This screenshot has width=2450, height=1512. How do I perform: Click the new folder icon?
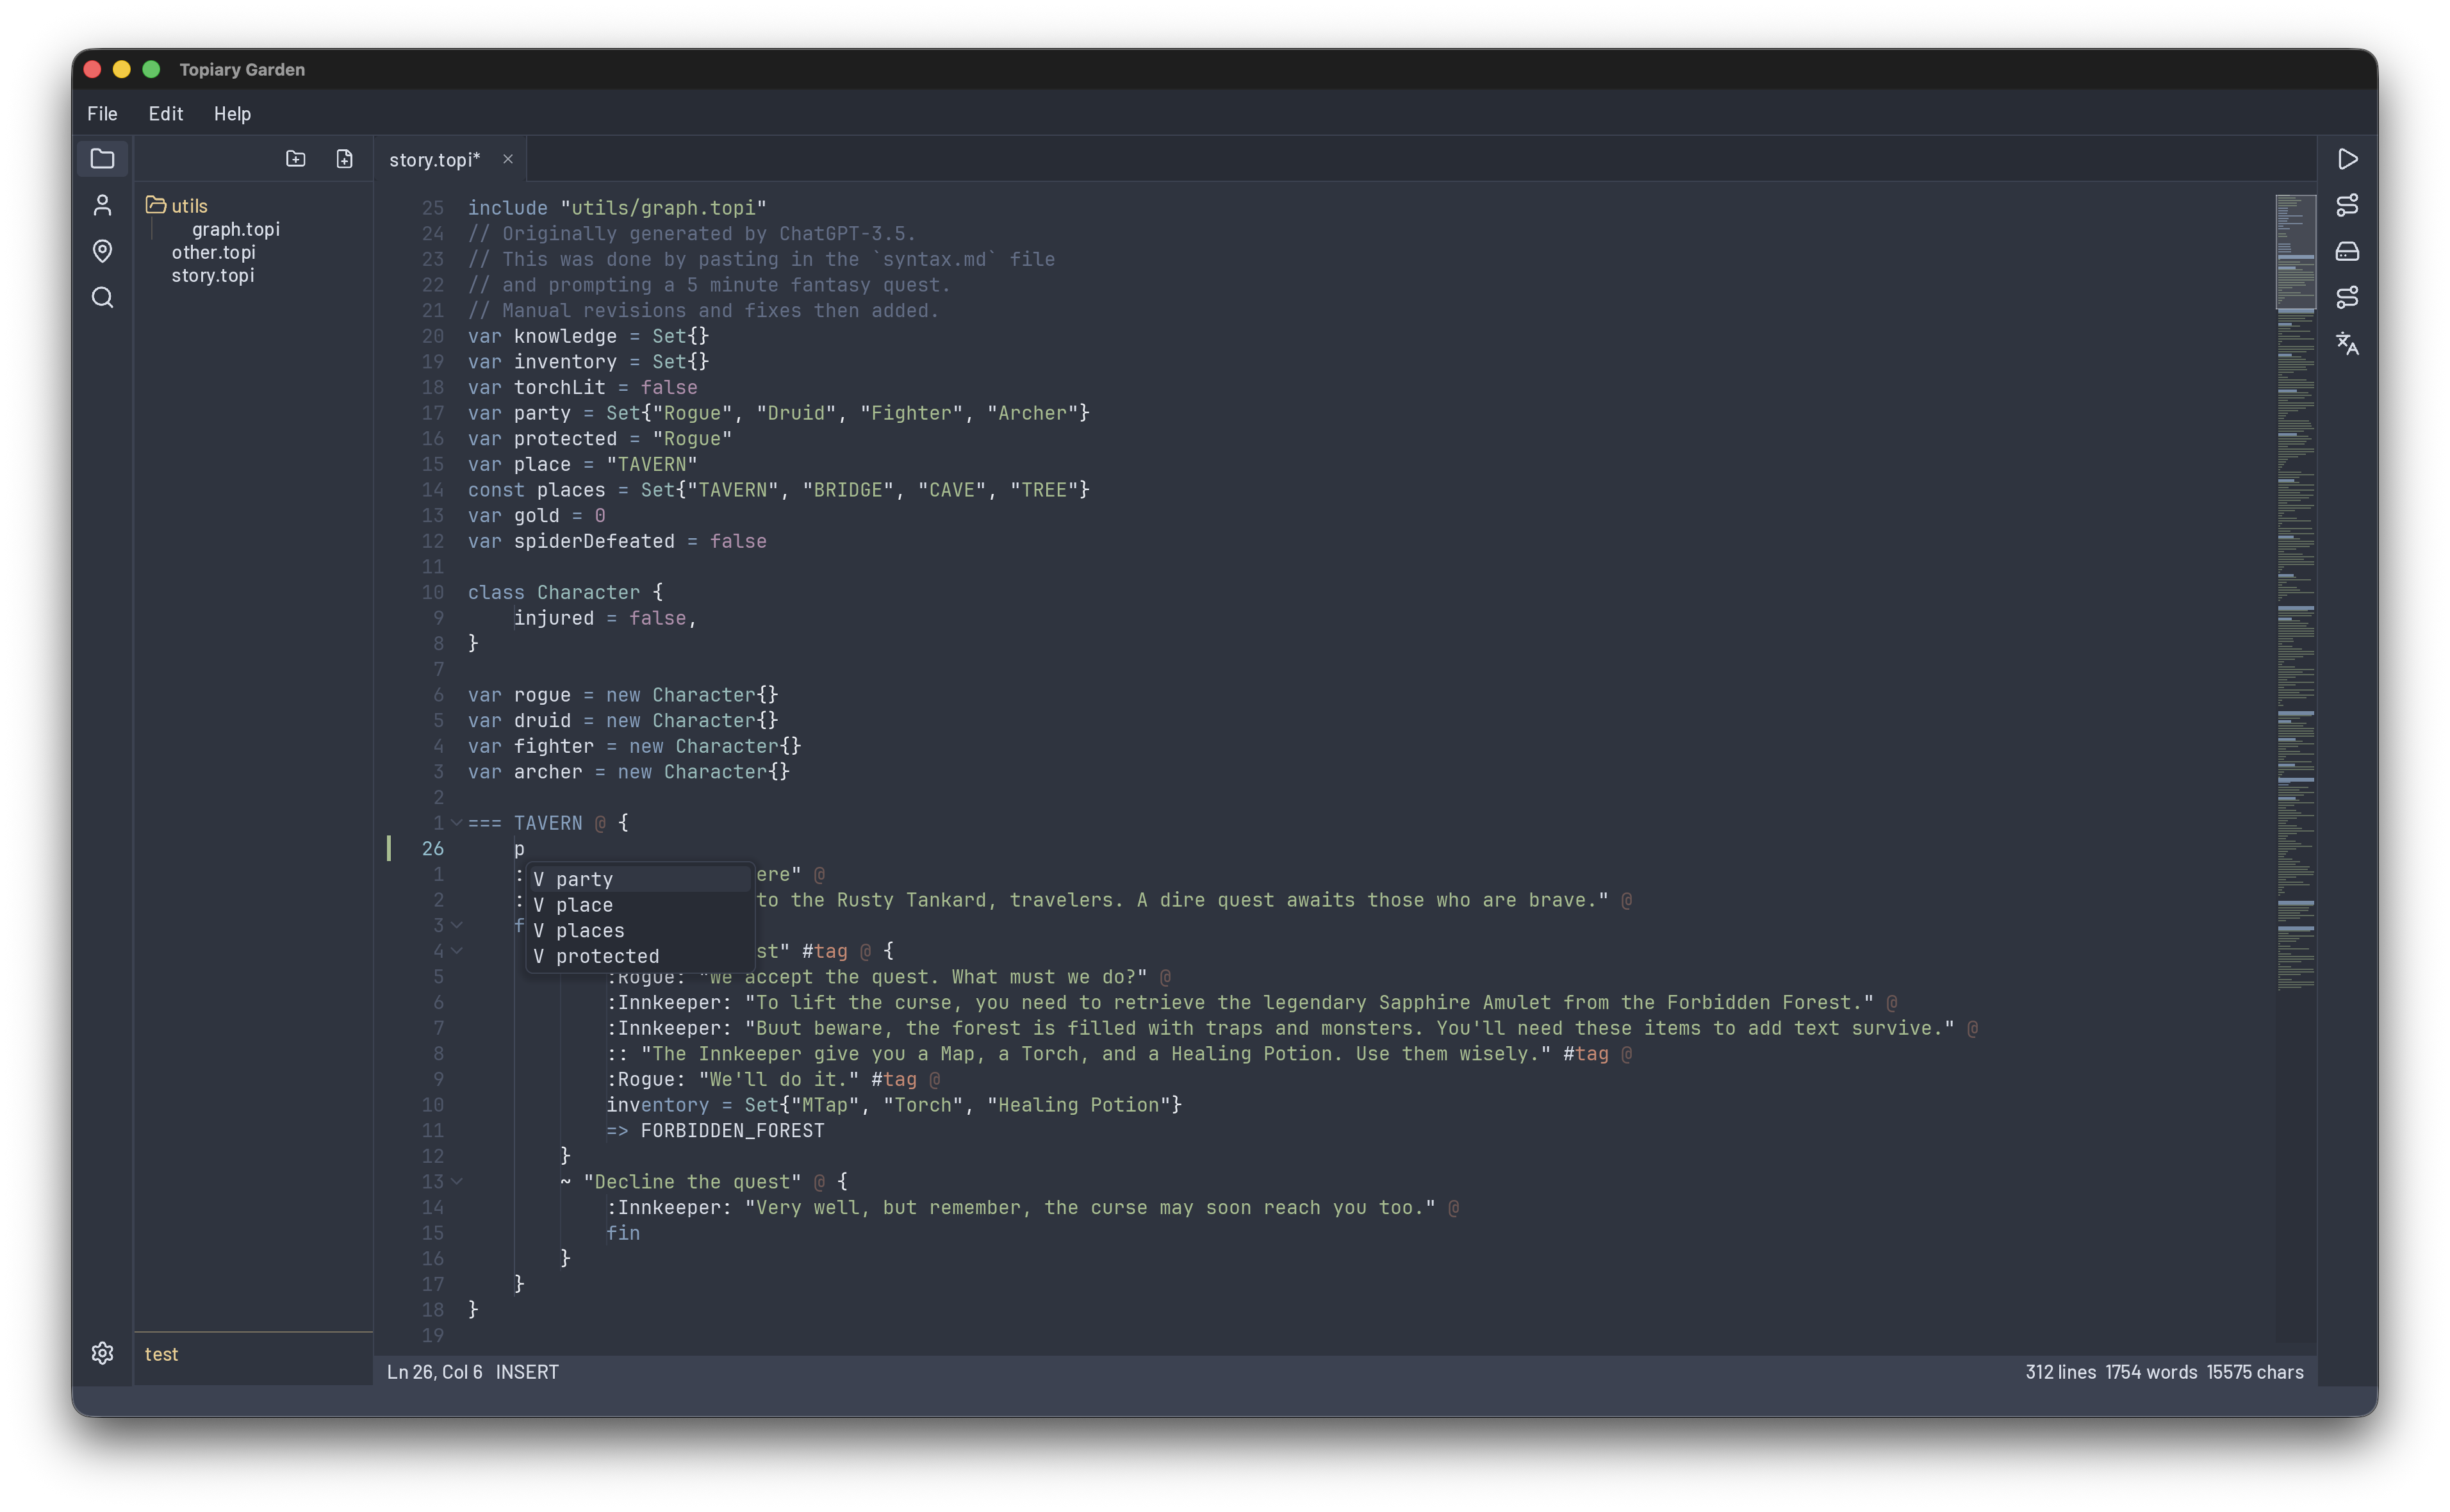click(295, 159)
